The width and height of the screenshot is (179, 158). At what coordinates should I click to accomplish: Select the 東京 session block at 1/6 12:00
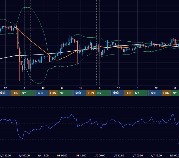coord(118,93)
